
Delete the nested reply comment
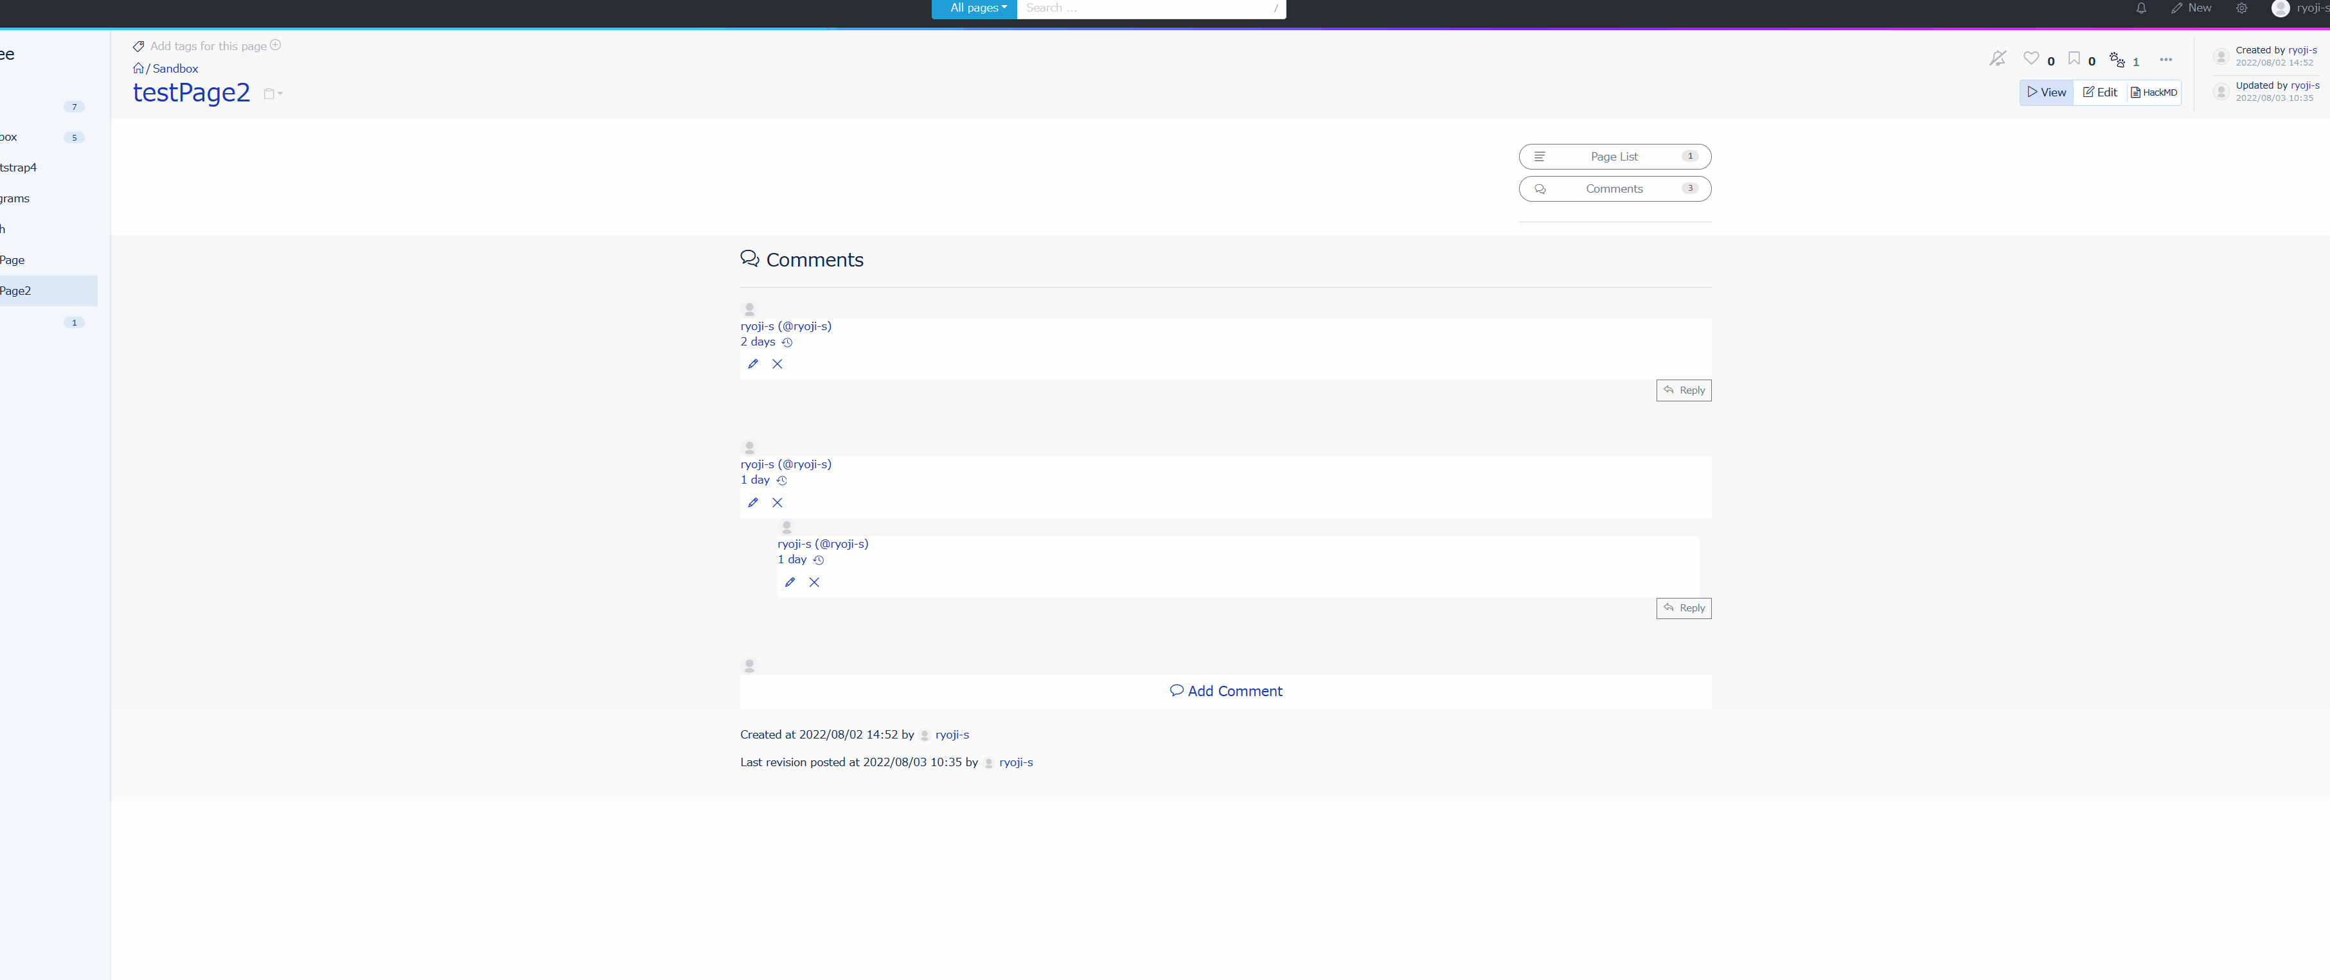coord(814,582)
